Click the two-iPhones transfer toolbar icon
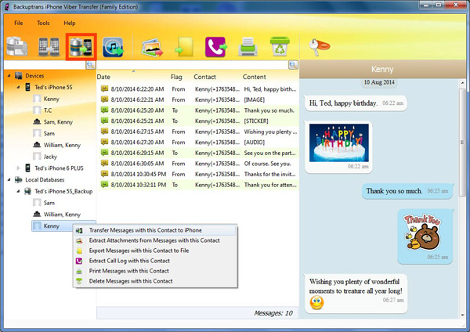470x332 pixels. point(47,48)
